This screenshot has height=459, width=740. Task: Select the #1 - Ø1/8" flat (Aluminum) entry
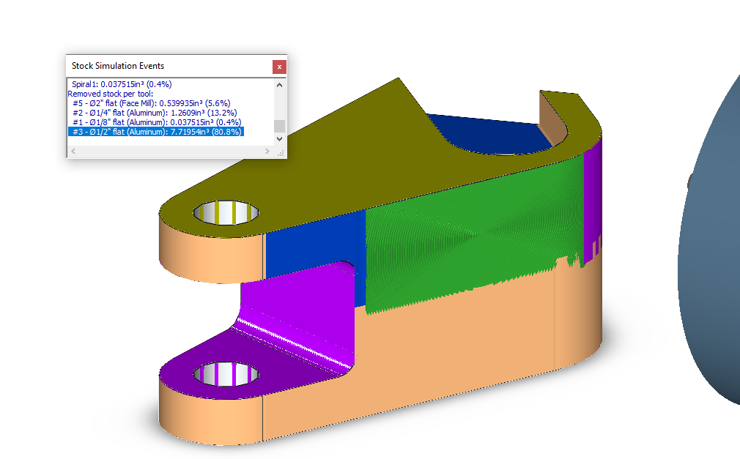157,122
